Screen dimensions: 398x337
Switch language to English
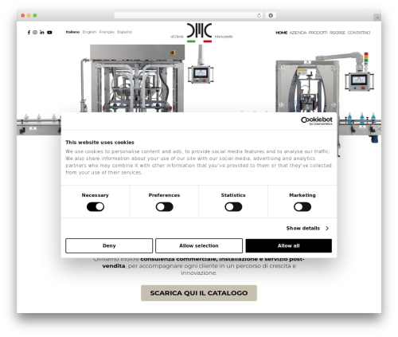coord(89,32)
